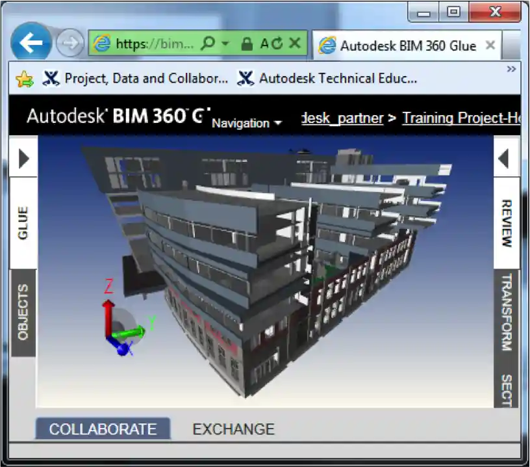Refresh the page with the reload icon
530x467 pixels.
pos(276,44)
